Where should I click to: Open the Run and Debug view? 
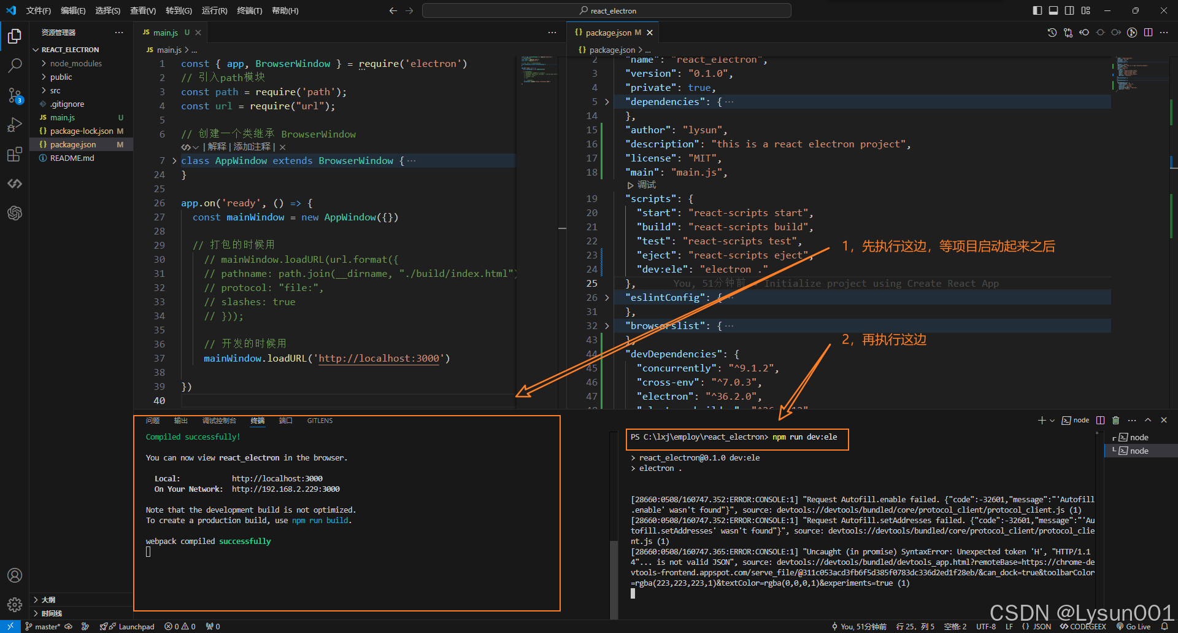pos(15,125)
